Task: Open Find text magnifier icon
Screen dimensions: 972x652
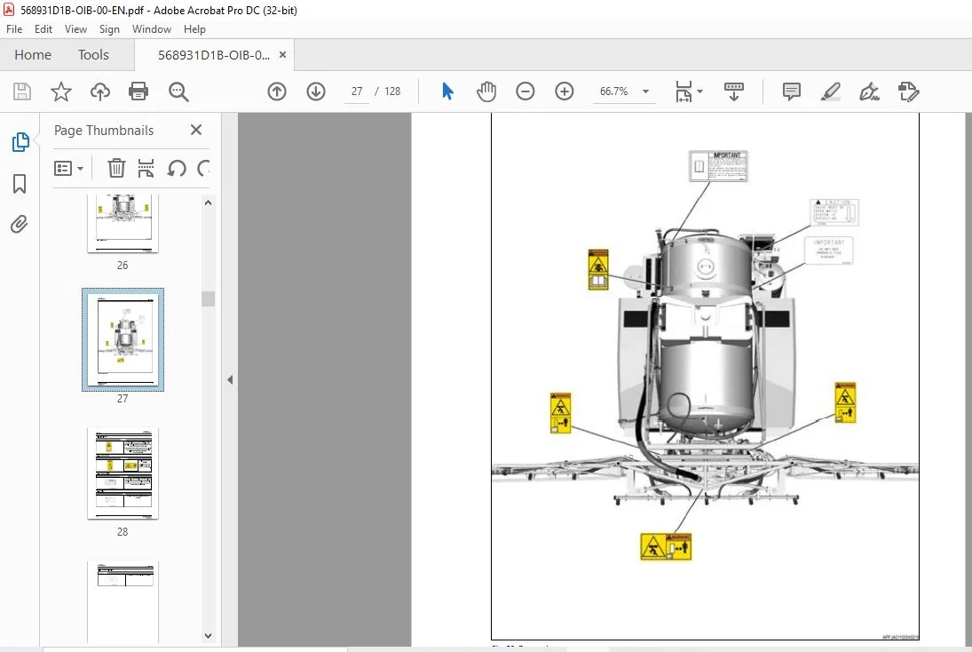Action: [x=178, y=91]
